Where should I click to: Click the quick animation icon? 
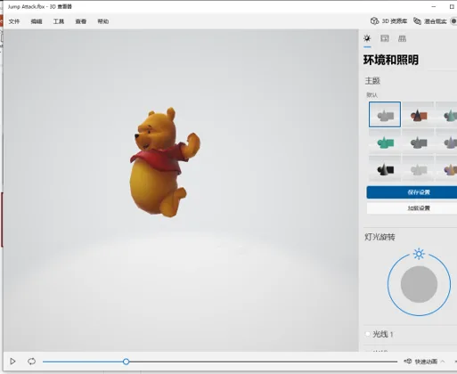[x=408, y=362]
